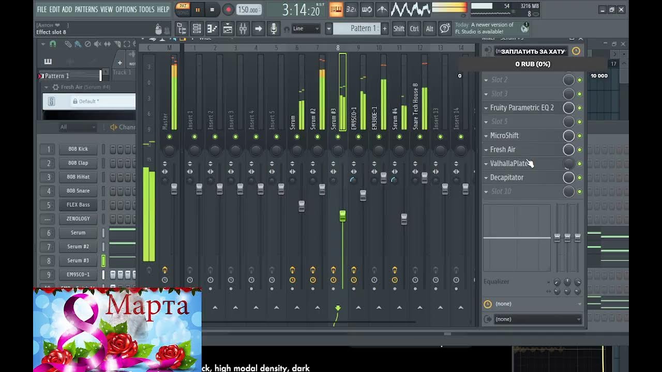Open Fresh Air plugin gear options
Screen dimensions: 662x372
point(56,87)
